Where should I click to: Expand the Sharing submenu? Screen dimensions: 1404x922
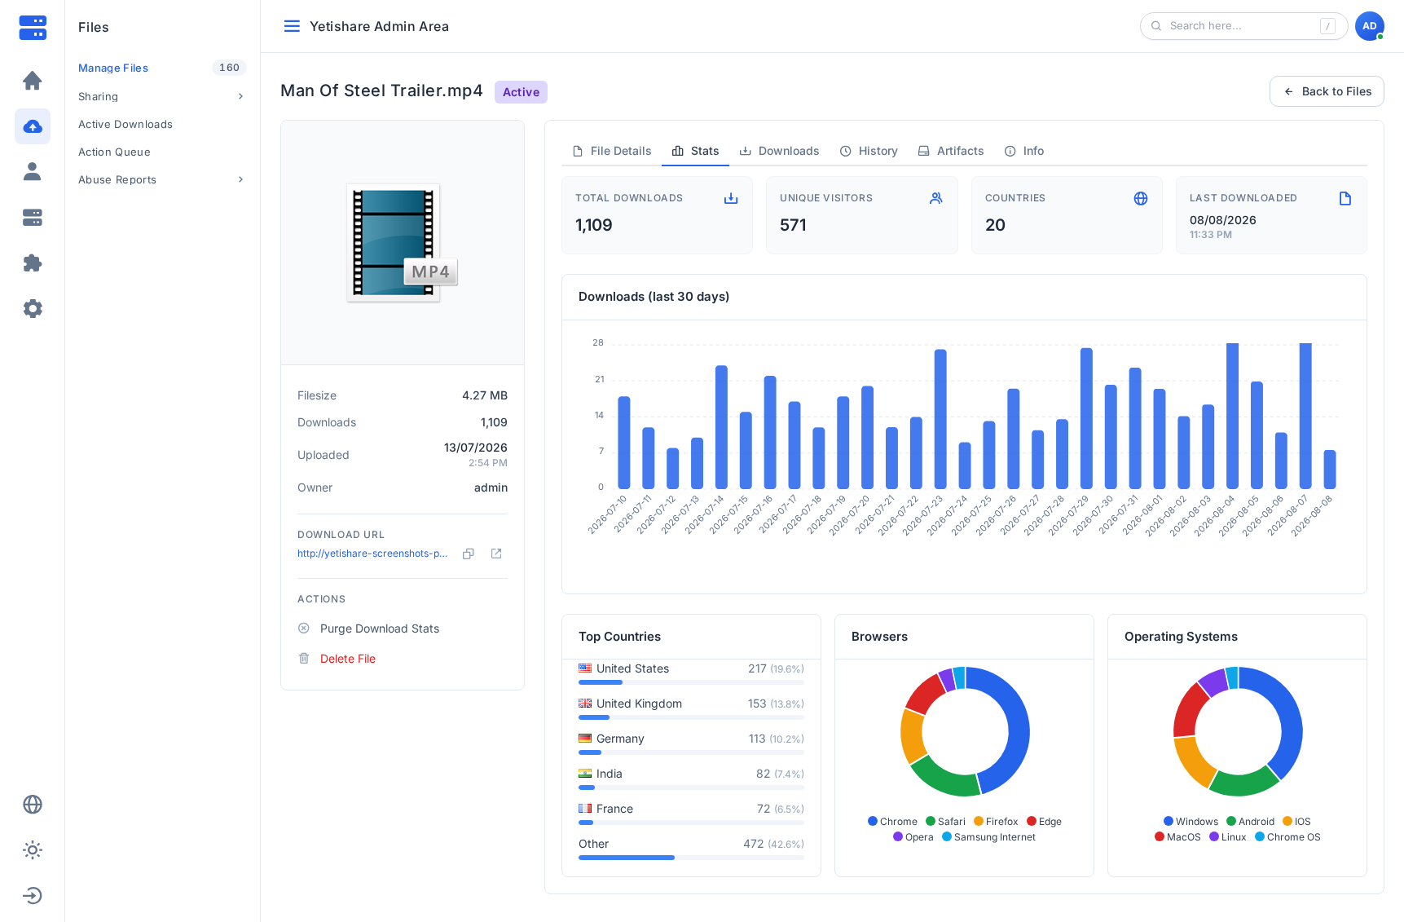tap(161, 96)
